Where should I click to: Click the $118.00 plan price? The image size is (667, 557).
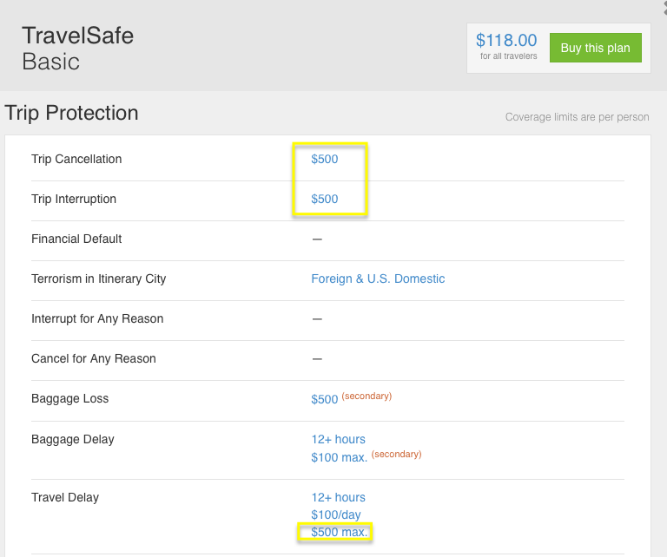506,41
